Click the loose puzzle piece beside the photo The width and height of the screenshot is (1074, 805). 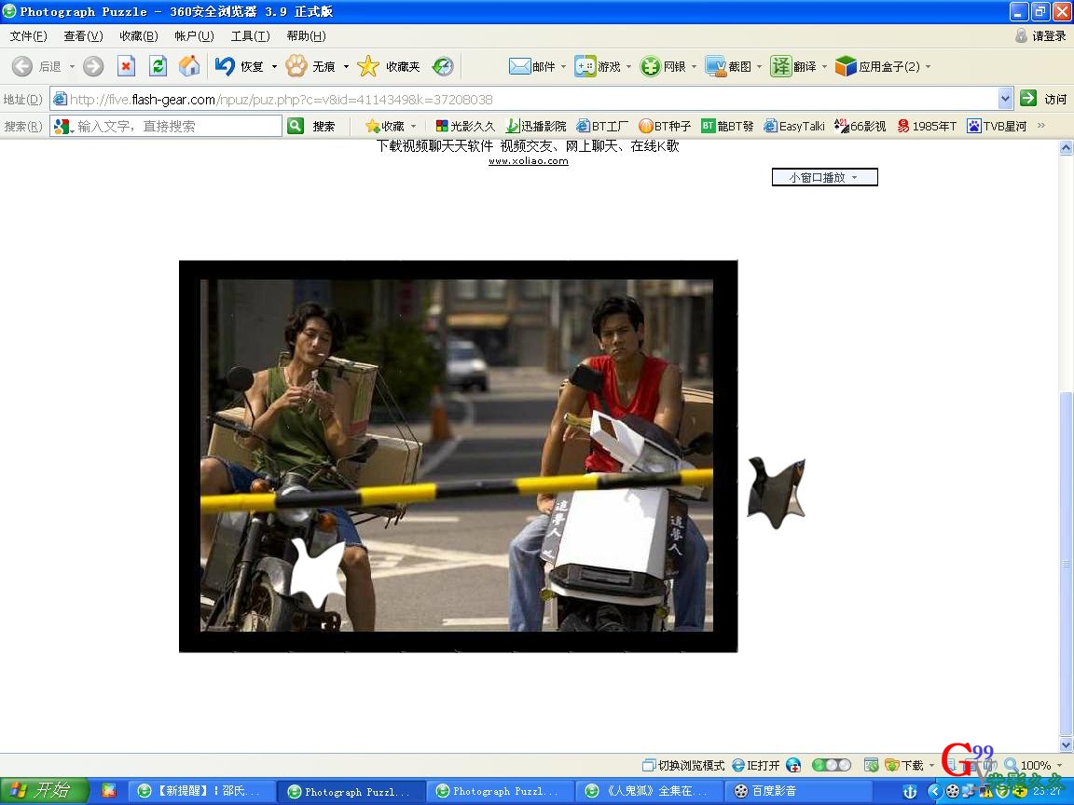(776, 492)
